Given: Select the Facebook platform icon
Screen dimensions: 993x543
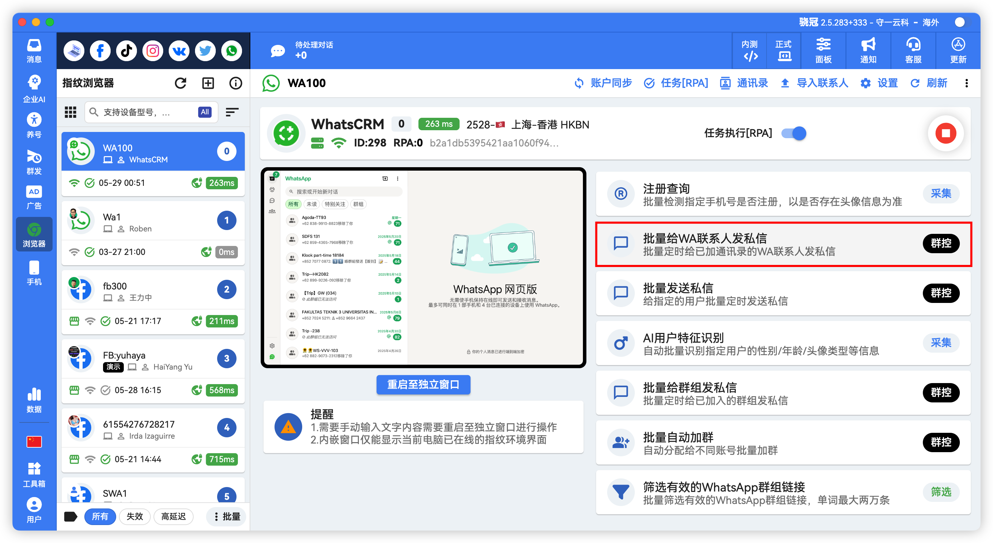Looking at the screenshot, I should 100,50.
